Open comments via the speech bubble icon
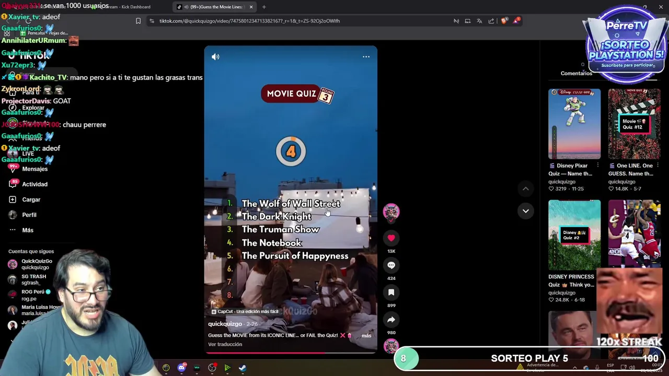 (391, 265)
